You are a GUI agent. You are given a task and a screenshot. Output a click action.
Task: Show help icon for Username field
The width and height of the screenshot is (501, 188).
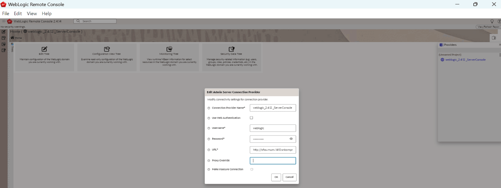209,128
